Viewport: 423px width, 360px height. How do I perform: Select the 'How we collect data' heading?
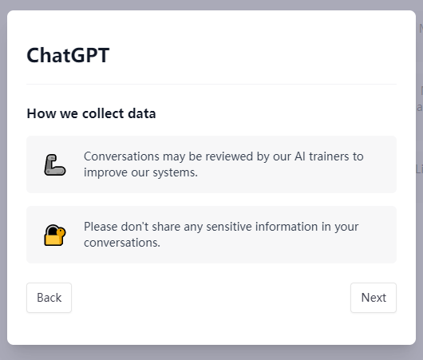[91, 113]
